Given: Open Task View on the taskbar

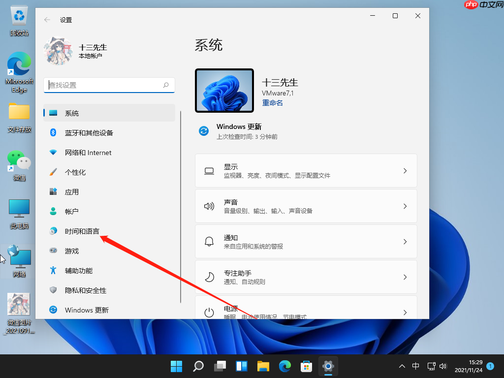Looking at the screenshot, I should (x=220, y=366).
